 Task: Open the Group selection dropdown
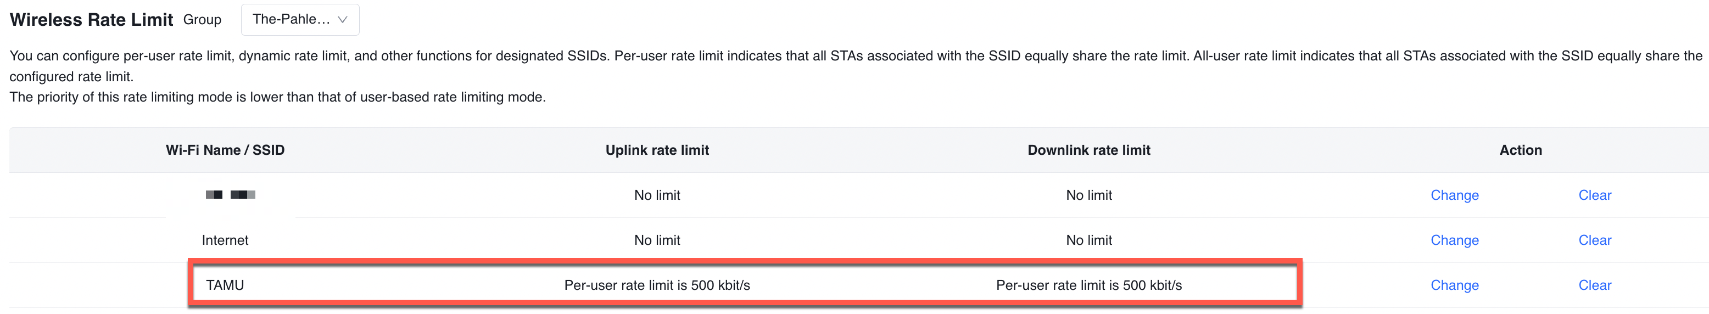(x=300, y=20)
